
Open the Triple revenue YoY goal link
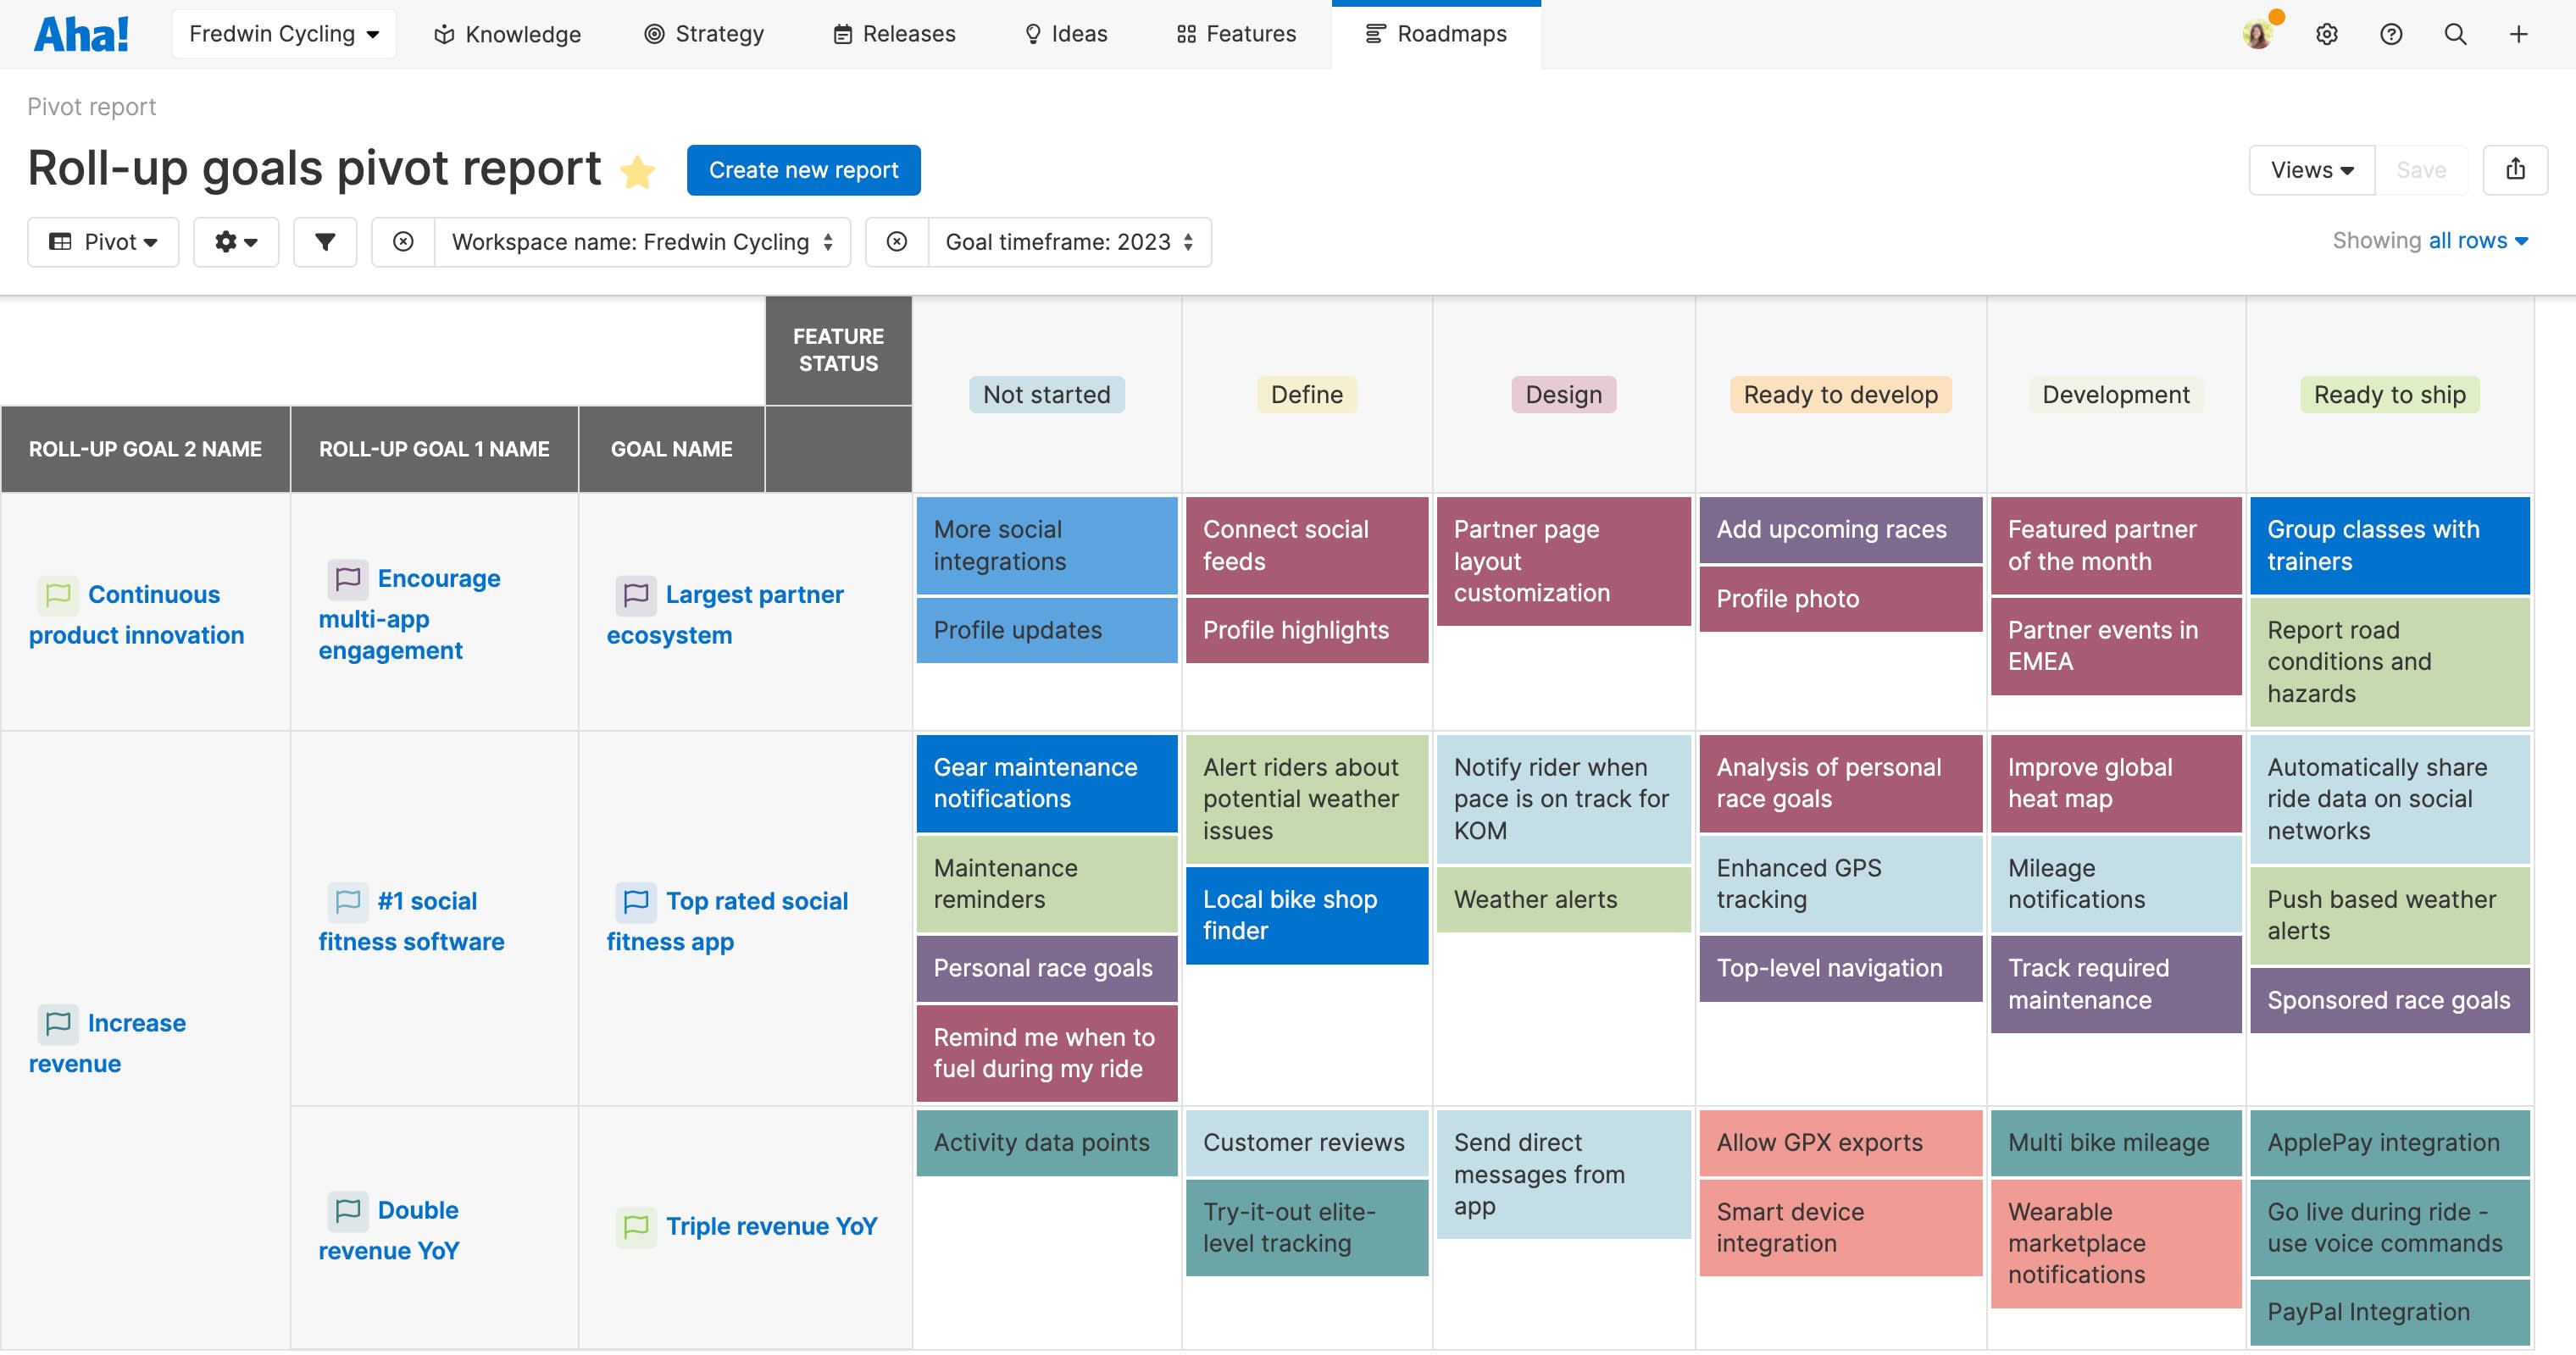771,1226
